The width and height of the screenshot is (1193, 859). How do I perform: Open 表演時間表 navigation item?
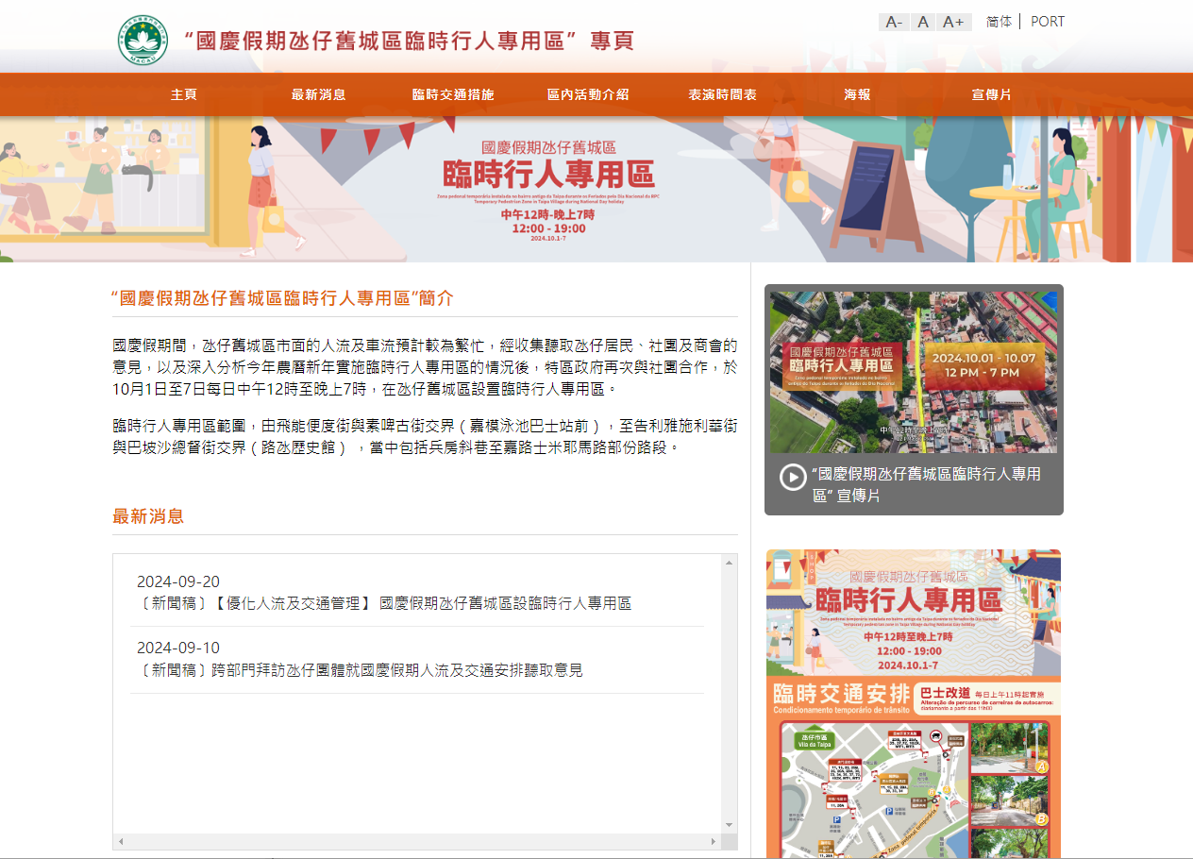722,94
